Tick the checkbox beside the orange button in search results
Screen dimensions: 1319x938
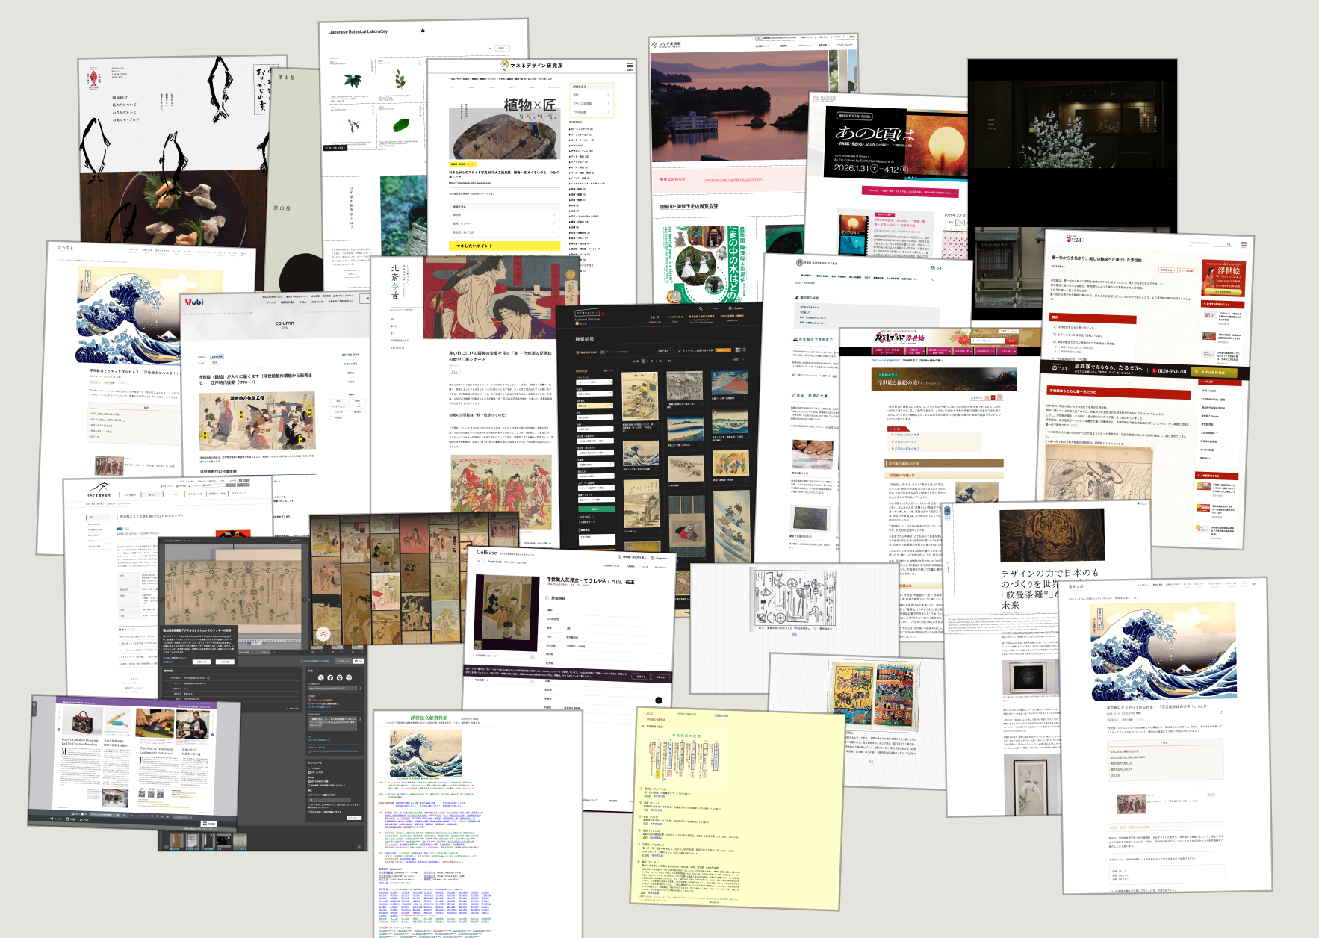pyautogui.click(x=679, y=351)
